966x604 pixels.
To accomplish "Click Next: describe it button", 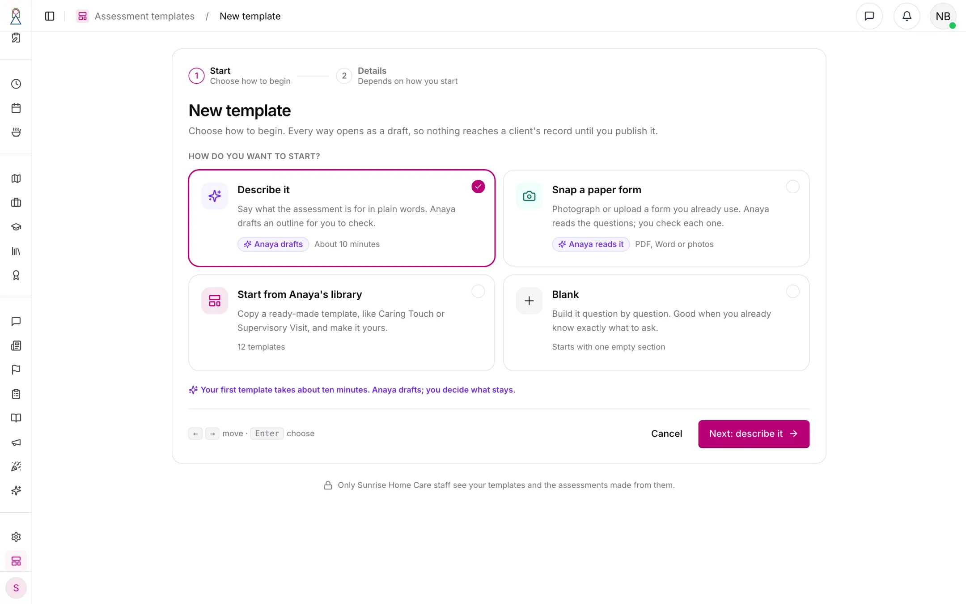I will 754,434.
